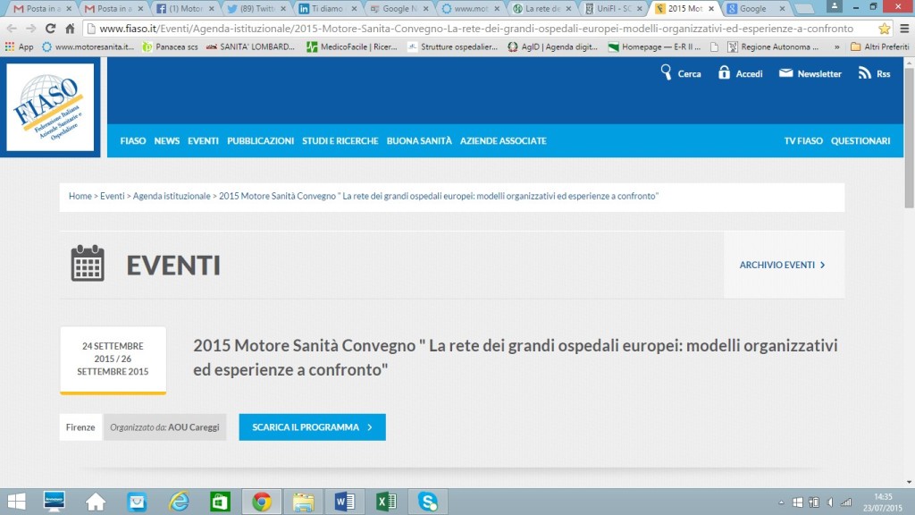
Task: Open Word from the taskbar
Action: tap(345, 502)
